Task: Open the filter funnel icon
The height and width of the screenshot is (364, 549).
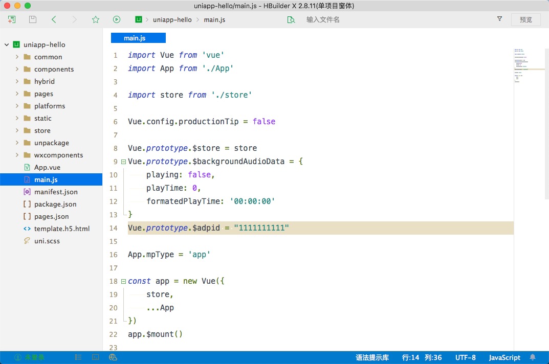Action: (499, 19)
